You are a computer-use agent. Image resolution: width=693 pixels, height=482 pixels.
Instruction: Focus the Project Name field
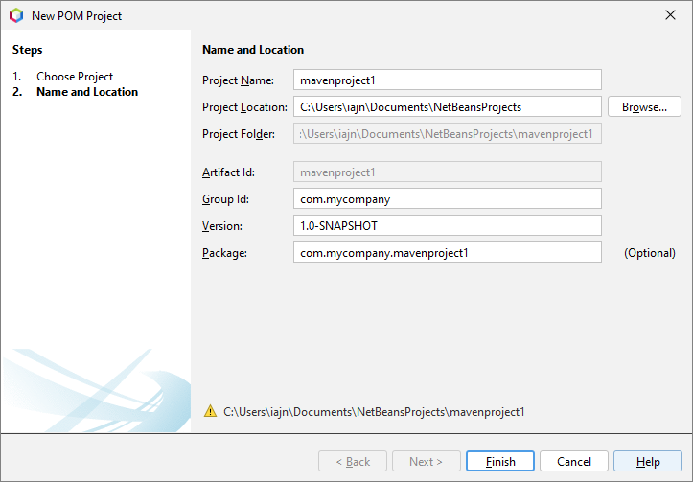448,80
